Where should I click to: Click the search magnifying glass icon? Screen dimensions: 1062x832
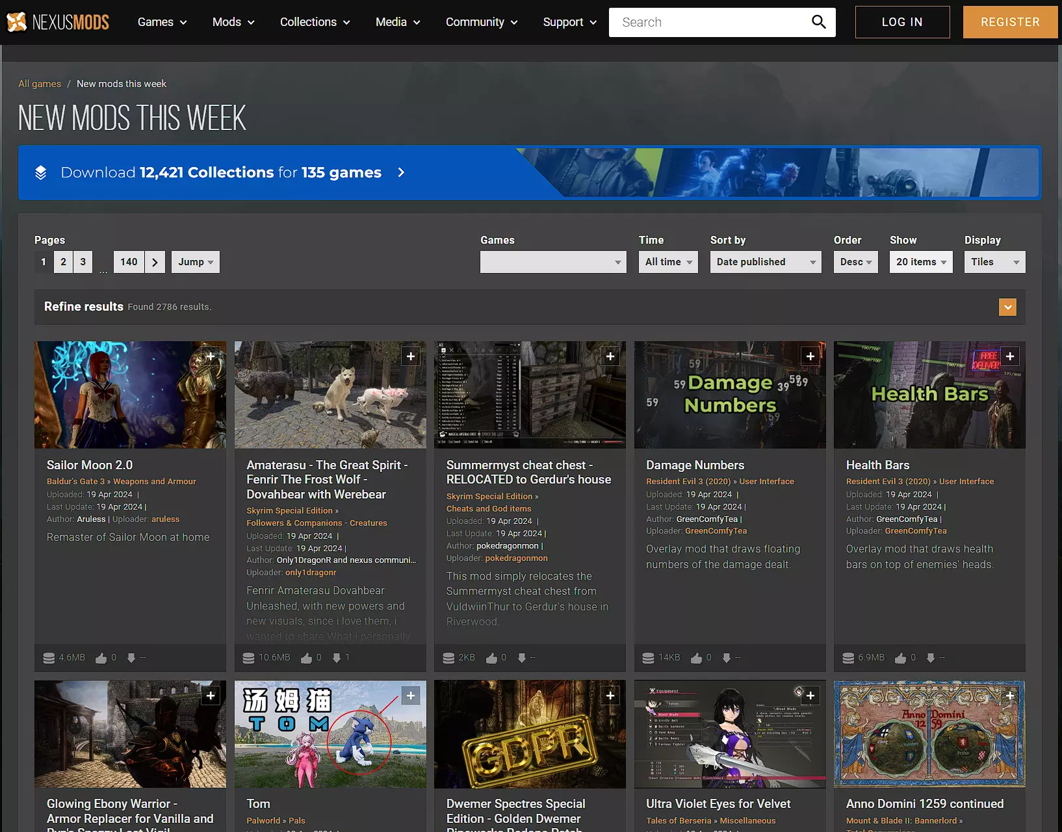[x=818, y=22]
